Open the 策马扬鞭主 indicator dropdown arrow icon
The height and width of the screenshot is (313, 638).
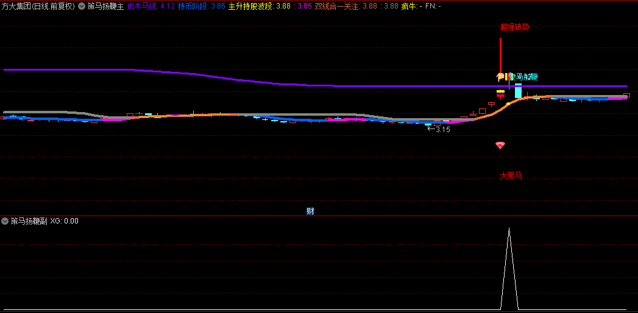point(82,6)
